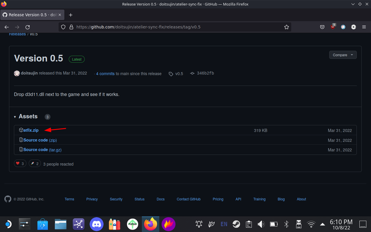Go to Releases breadcrumb
The height and width of the screenshot is (232, 371).
[17, 34]
